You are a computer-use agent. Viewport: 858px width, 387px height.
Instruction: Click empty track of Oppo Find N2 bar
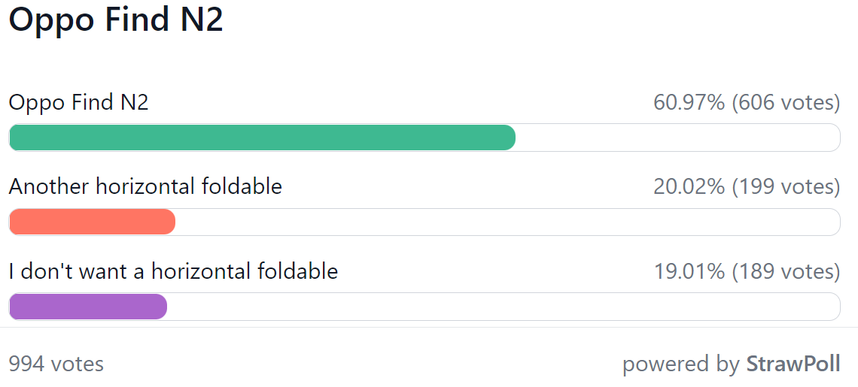677,138
